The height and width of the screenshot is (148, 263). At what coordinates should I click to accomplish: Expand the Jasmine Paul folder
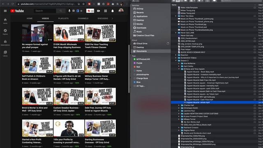(179, 111)
